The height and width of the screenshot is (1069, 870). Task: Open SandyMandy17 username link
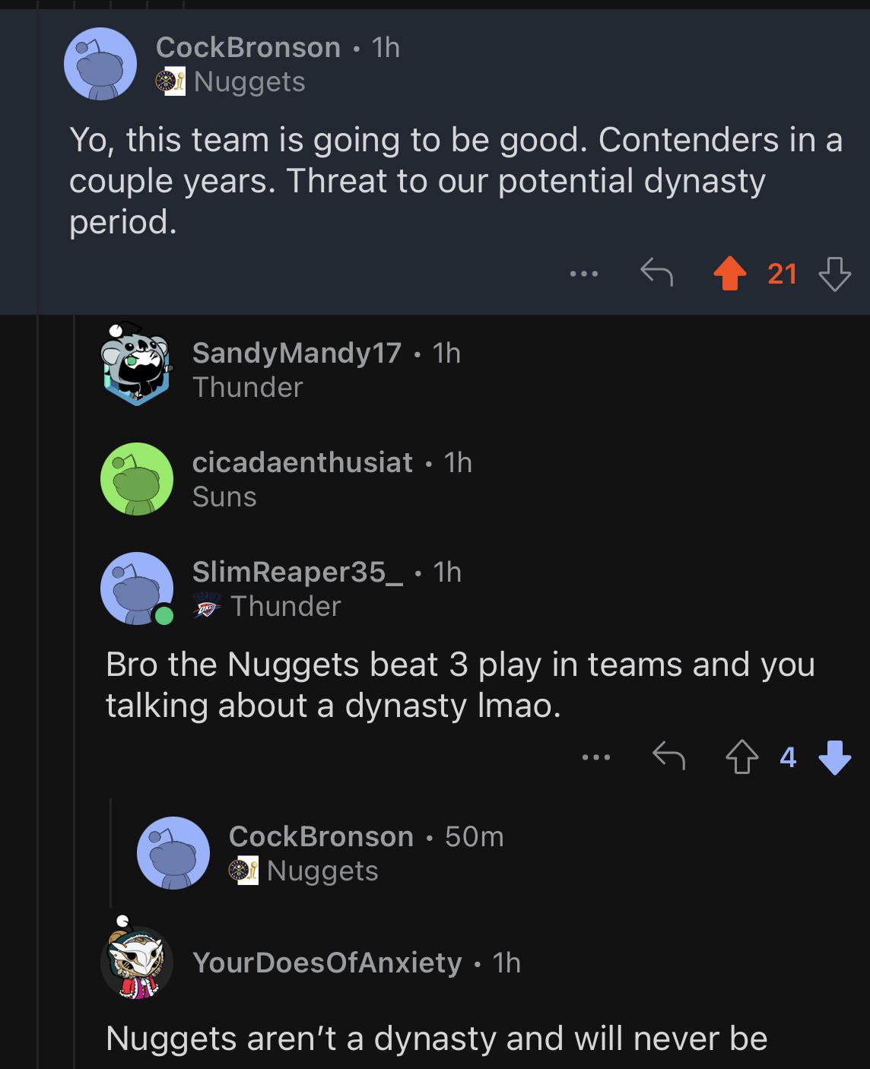click(x=297, y=353)
